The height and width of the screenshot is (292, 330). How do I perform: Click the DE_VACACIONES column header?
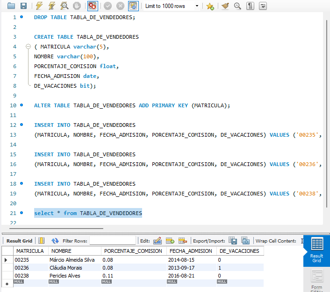coord(239,251)
